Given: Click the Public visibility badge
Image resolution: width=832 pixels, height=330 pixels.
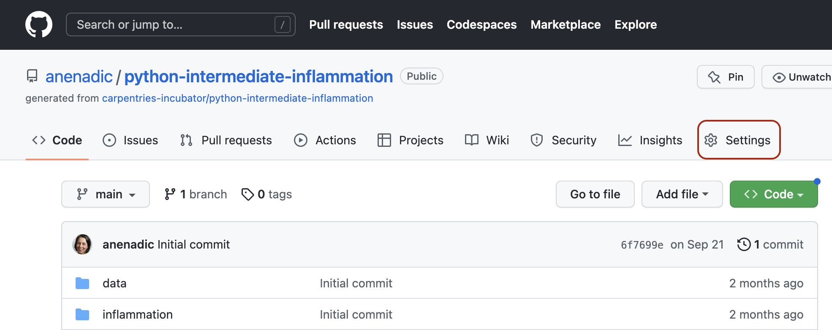Looking at the screenshot, I should pos(421,76).
